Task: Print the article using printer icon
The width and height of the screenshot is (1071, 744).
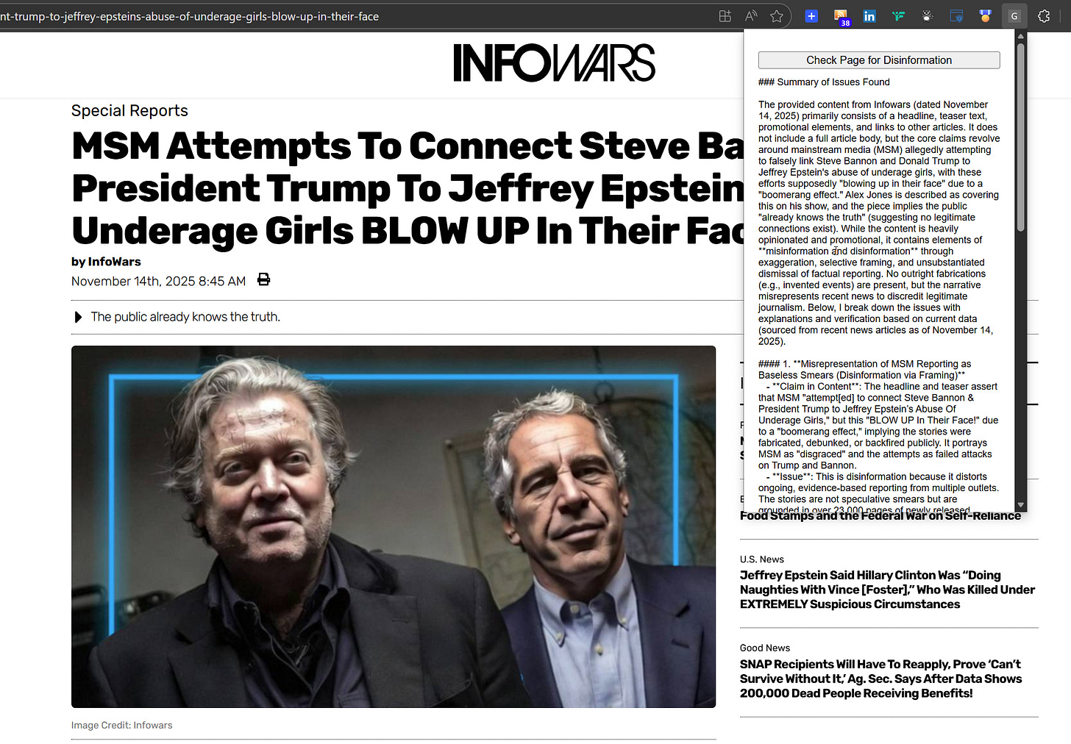Action: pyautogui.click(x=264, y=279)
